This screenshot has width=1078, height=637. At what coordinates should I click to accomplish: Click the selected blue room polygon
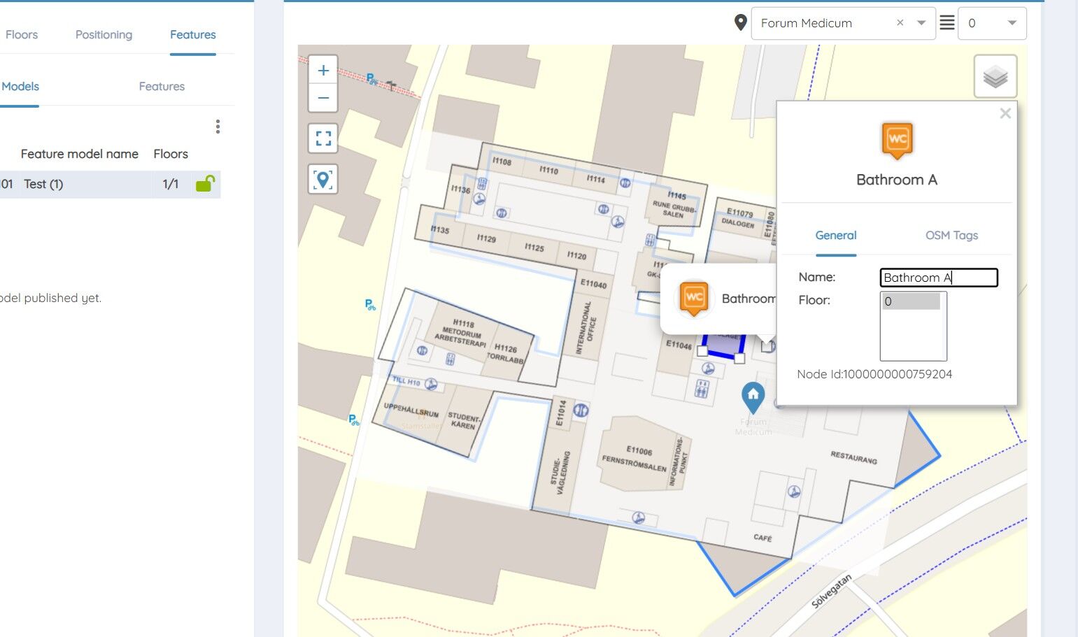coord(723,345)
